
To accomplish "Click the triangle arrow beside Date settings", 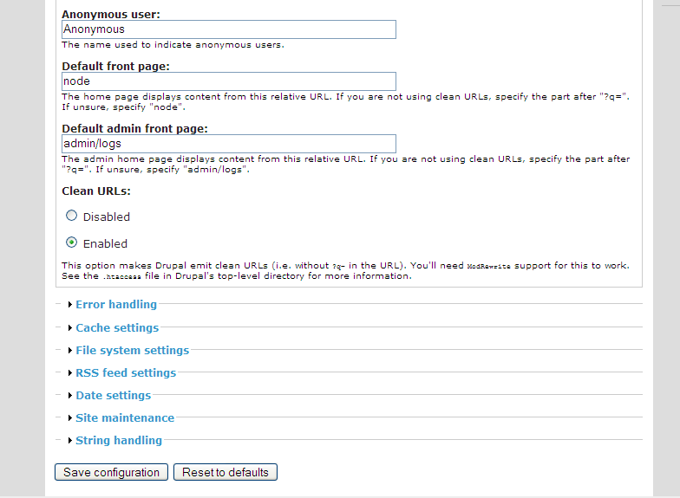I will point(70,395).
